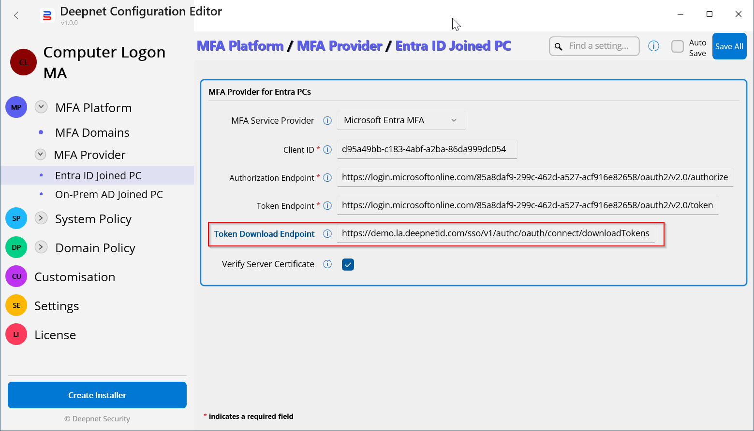Screen dimensions: 754x431
Task: Click the CU Customisation sidebar icon
Action: point(16,277)
